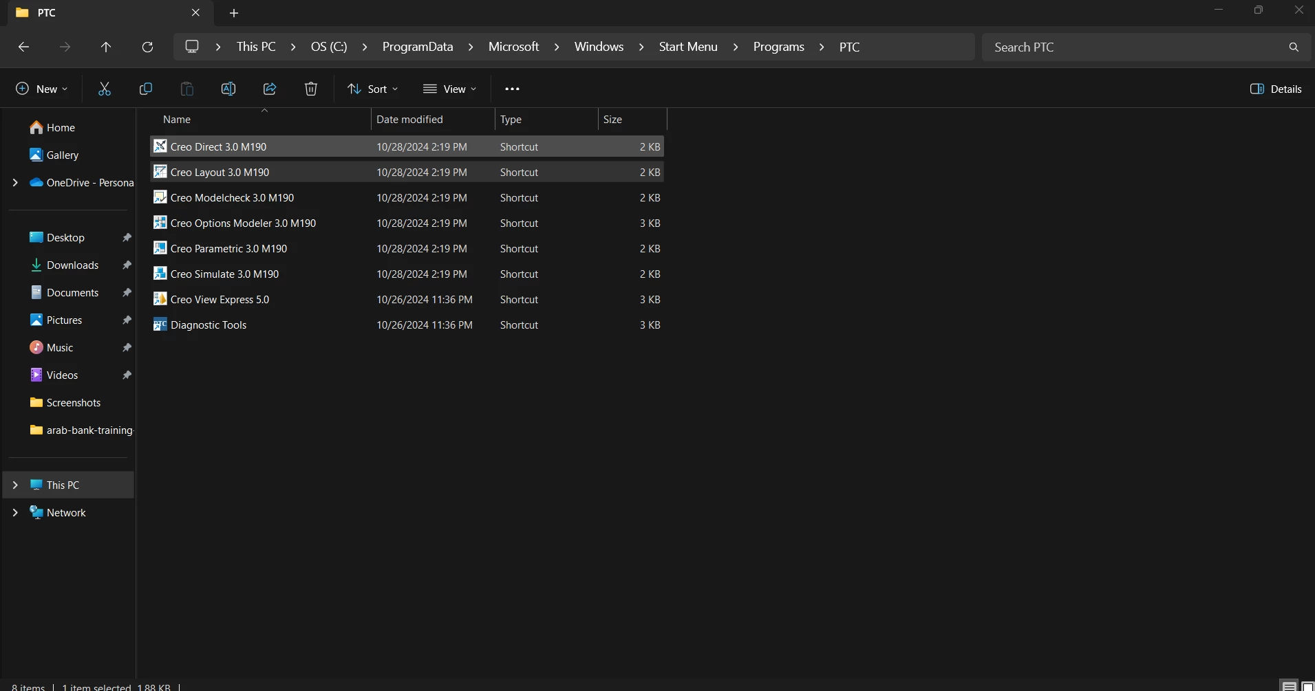The width and height of the screenshot is (1315, 691).
Task: Select the Creo View Express 5.0 name
Action: coord(220,299)
